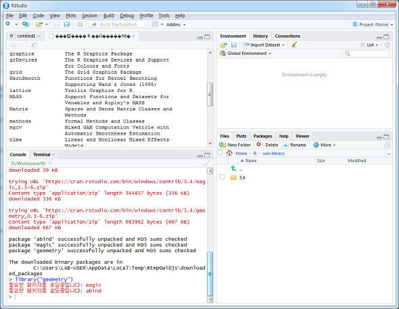Open the Debug menu
Screen dimensions: 399x309
(126, 16)
